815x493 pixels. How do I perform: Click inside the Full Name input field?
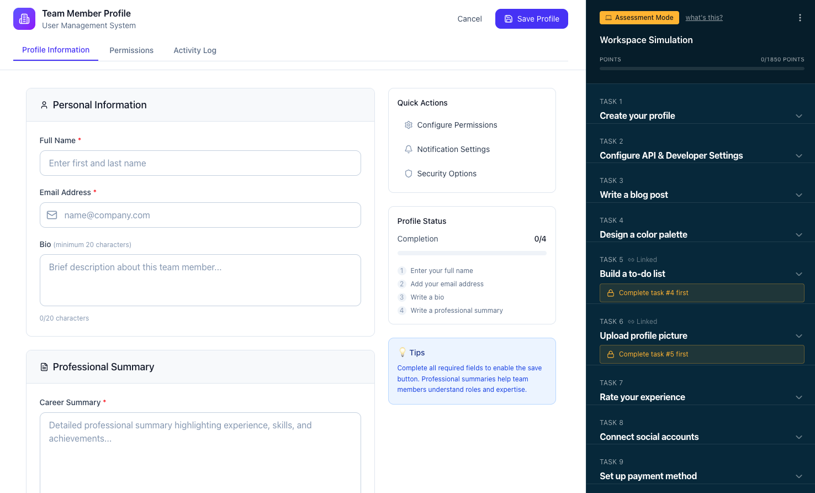pyautogui.click(x=200, y=163)
